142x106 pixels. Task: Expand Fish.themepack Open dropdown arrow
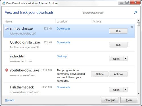point(126,90)
